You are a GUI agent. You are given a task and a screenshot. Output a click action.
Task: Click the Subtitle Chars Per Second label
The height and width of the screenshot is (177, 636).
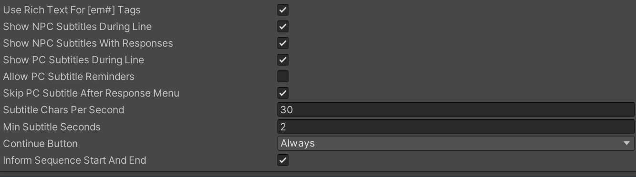(63, 110)
